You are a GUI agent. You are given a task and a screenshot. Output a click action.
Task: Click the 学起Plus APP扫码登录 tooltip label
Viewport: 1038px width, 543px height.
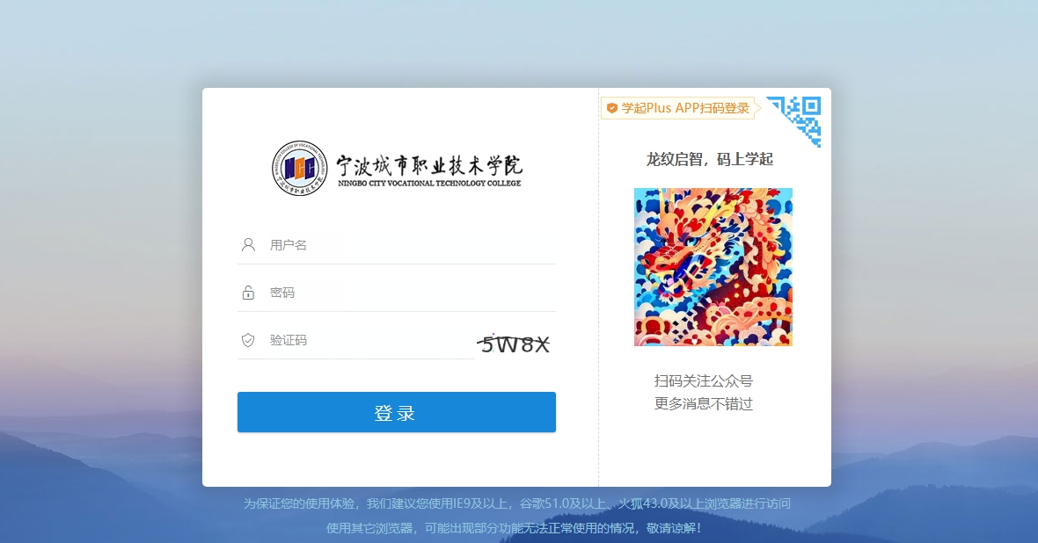tap(685, 108)
